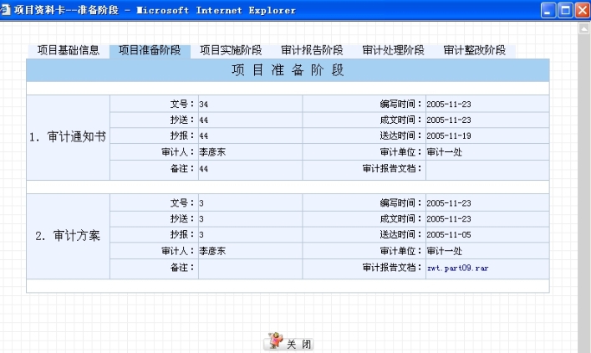Close the window using the red X

(x=582, y=10)
